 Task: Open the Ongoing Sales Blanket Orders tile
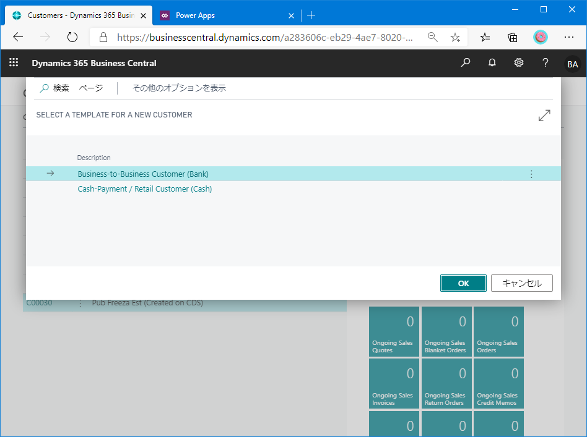click(x=446, y=331)
